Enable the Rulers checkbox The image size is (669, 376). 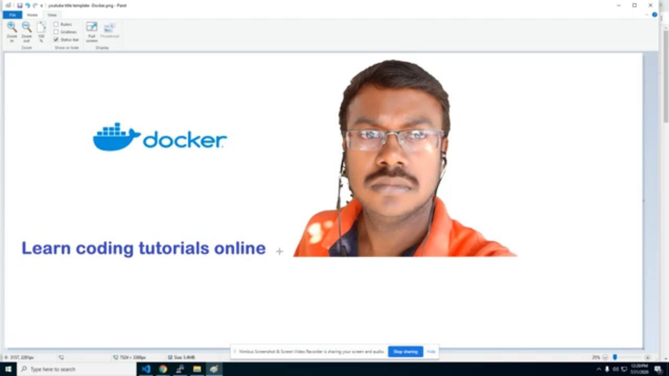(x=56, y=25)
